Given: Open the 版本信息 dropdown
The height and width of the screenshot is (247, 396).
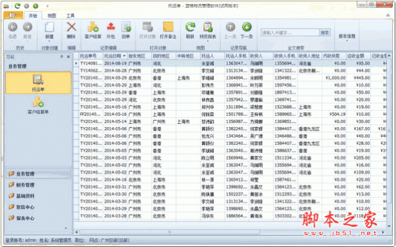Looking at the screenshot, I should tap(346, 37).
